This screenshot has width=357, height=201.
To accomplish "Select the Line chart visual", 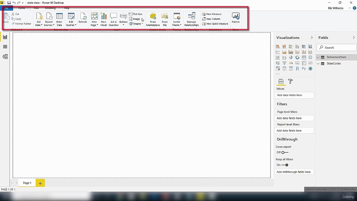I will pos(278,52).
